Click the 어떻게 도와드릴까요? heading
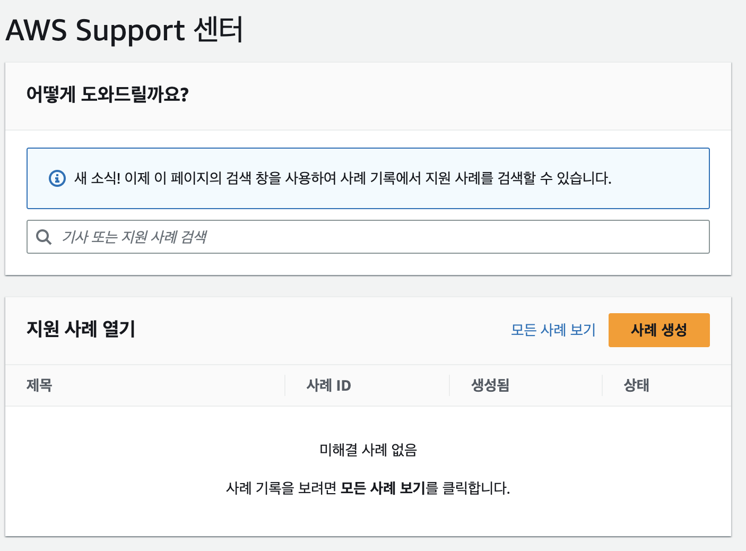This screenshot has width=746, height=551. point(108,94)
